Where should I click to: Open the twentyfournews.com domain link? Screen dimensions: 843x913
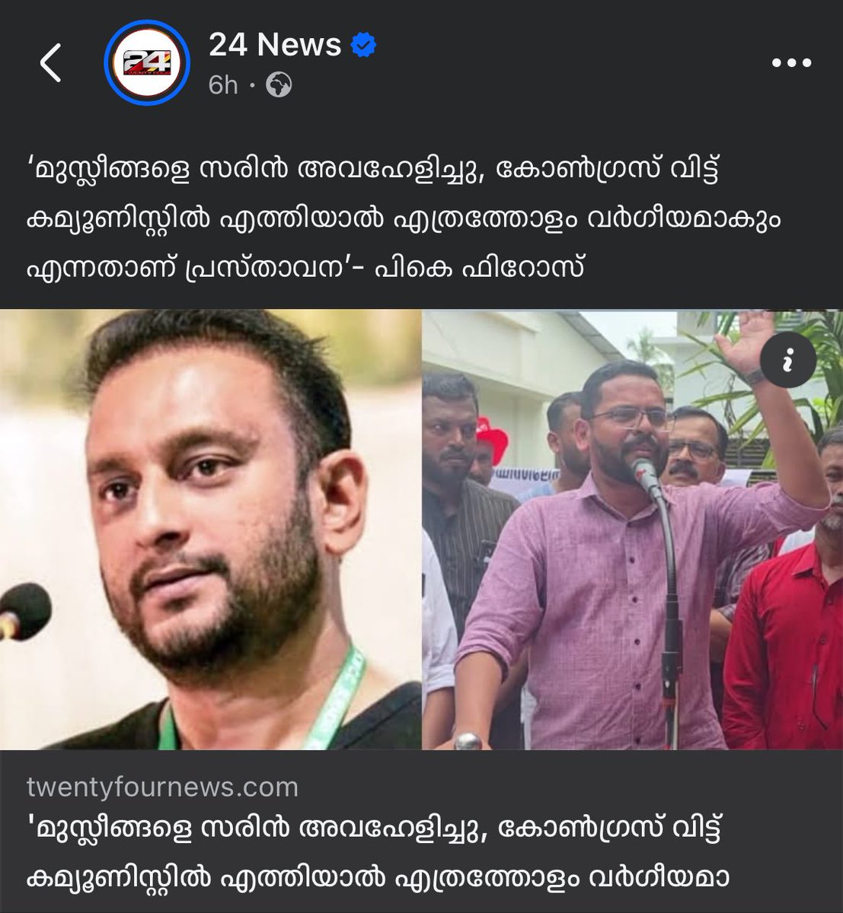click(162, 786)
